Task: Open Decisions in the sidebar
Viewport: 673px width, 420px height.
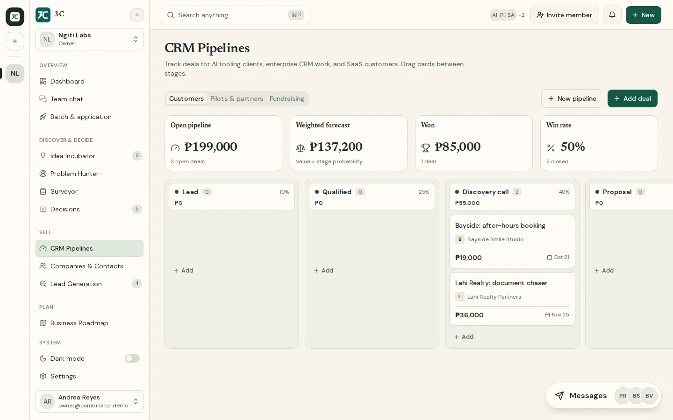Action: [x=89, y=209]
